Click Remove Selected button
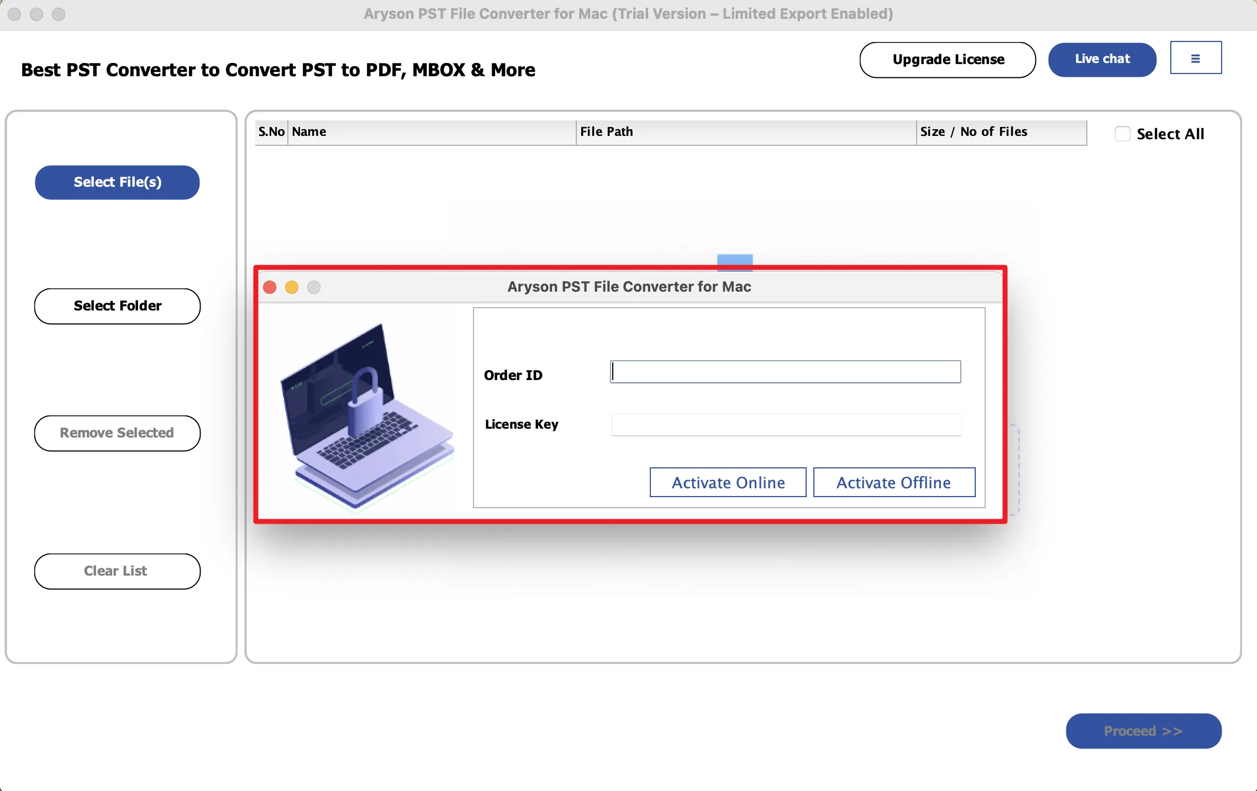 [117, 433]
